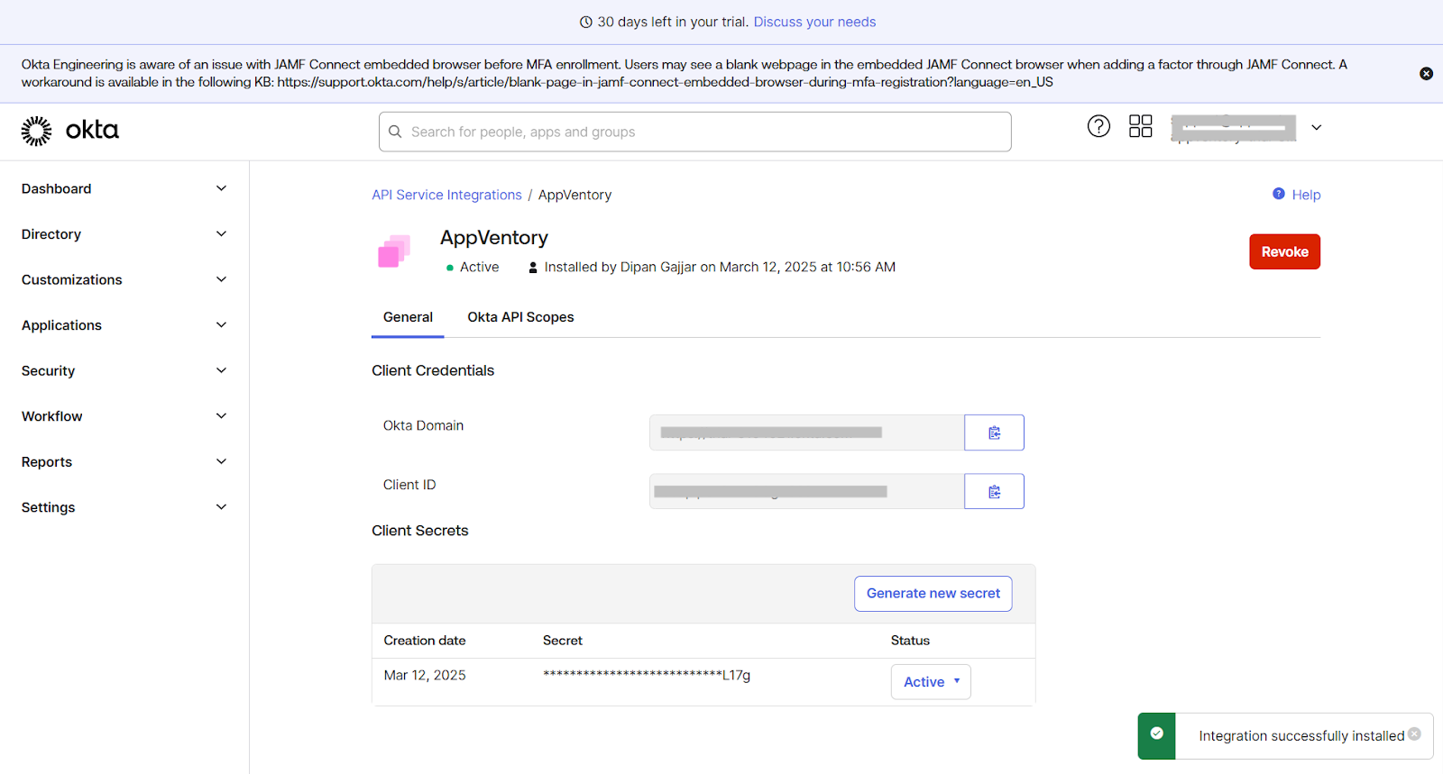Click the search magnifier icon

click(395, 132)
